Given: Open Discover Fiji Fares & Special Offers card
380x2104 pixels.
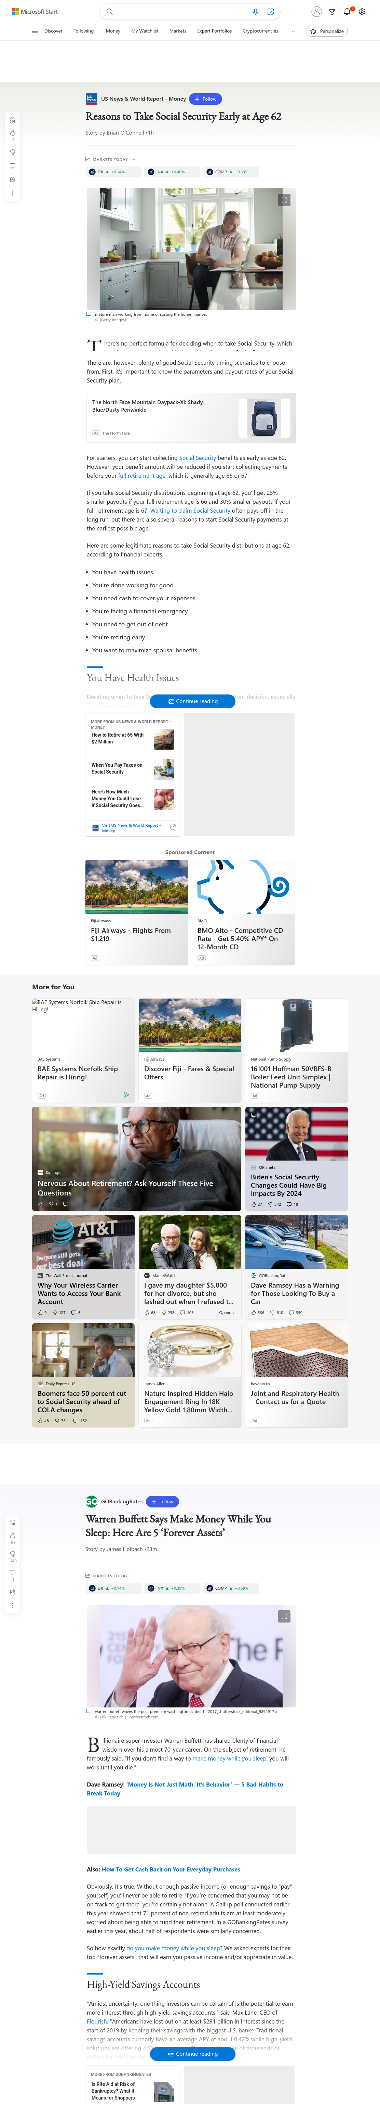Looking at the screenshot, I should pos(190,1050).
